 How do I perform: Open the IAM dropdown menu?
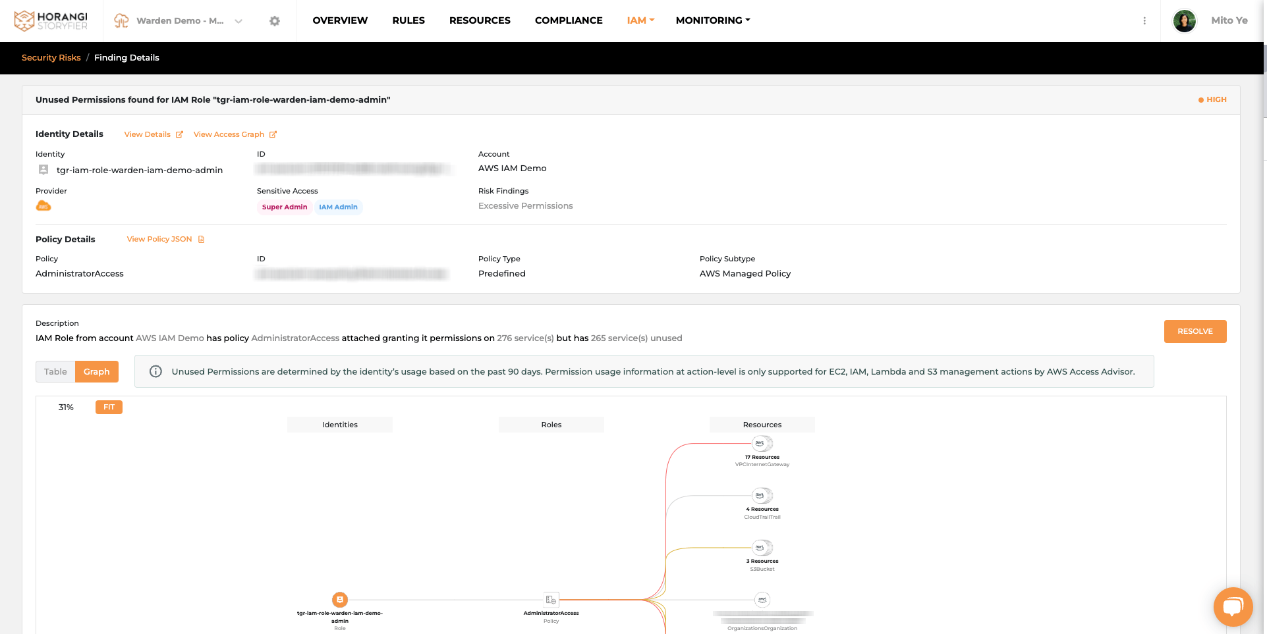click(x=640, y=20)
